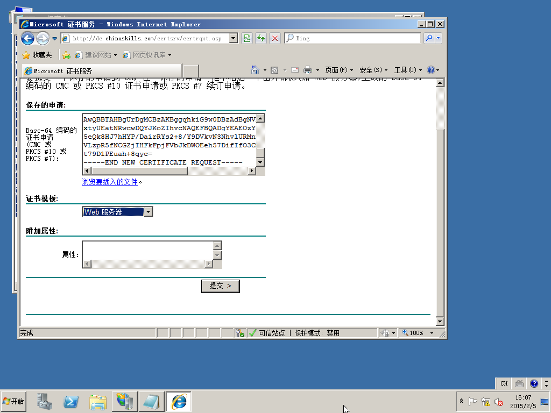Click the Read Mail icon

pyautogui.click(x=295, y=70)
